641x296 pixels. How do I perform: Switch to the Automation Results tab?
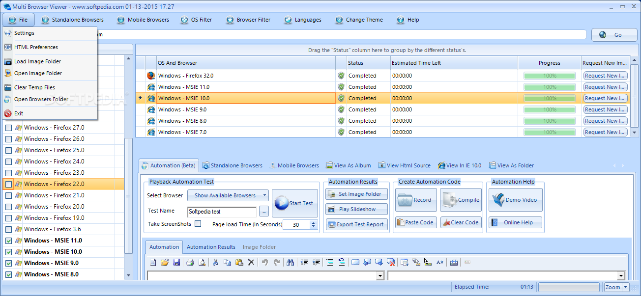coord(211,247)
